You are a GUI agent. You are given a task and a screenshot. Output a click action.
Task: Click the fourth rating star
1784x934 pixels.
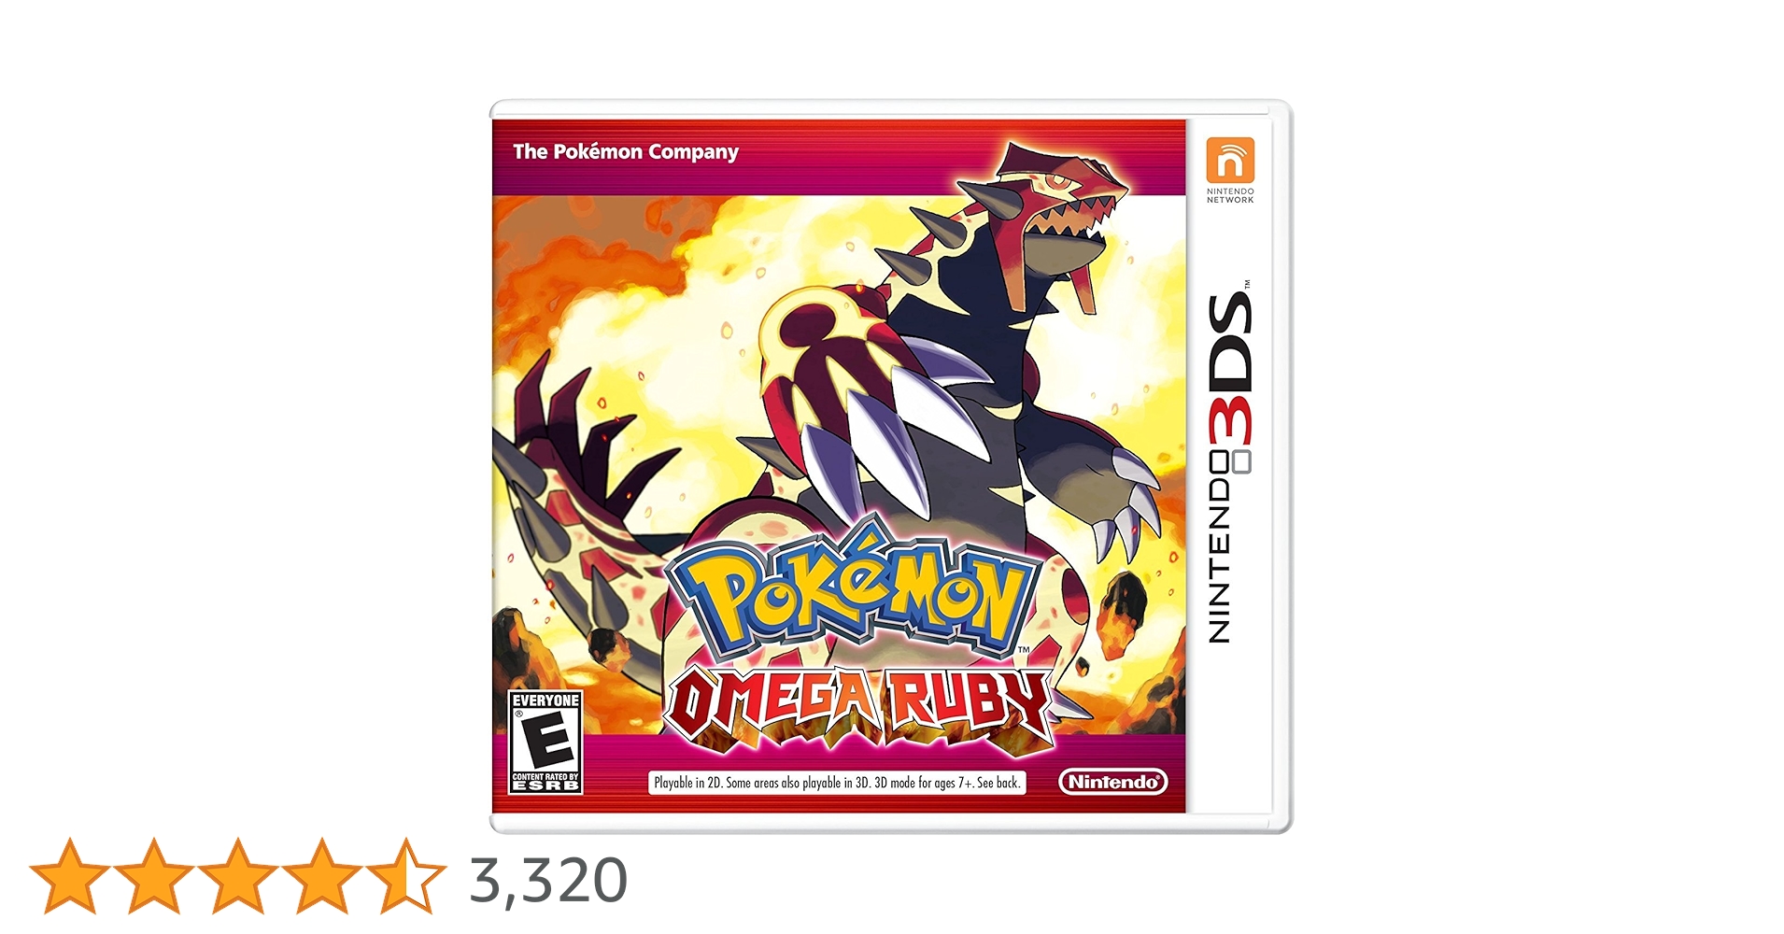coord(322,876)
